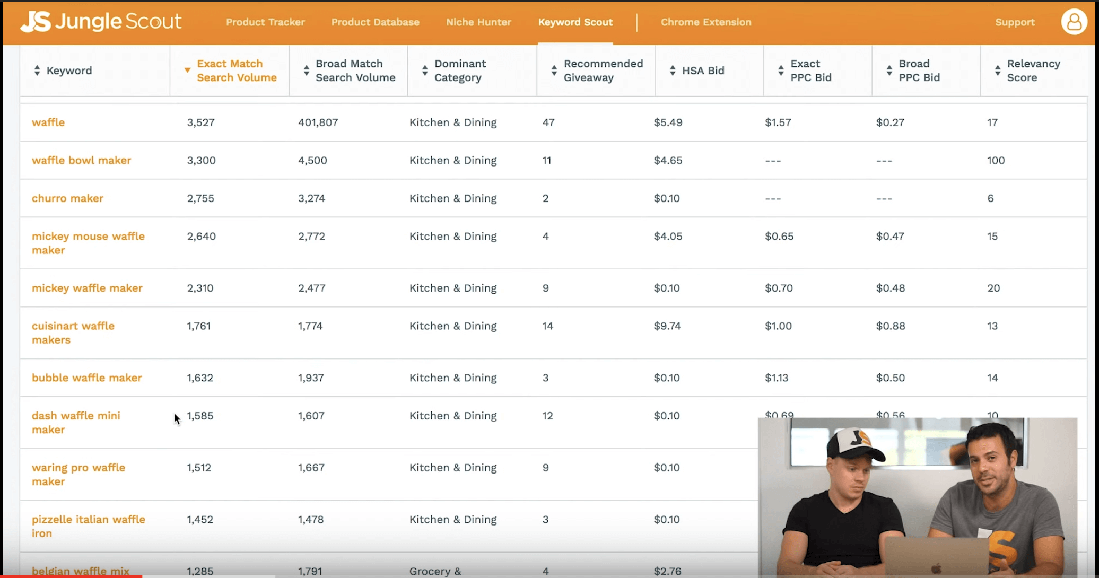The image size is (1099, 578).
Task: Open the Support link
Action: coord(1015,22)
